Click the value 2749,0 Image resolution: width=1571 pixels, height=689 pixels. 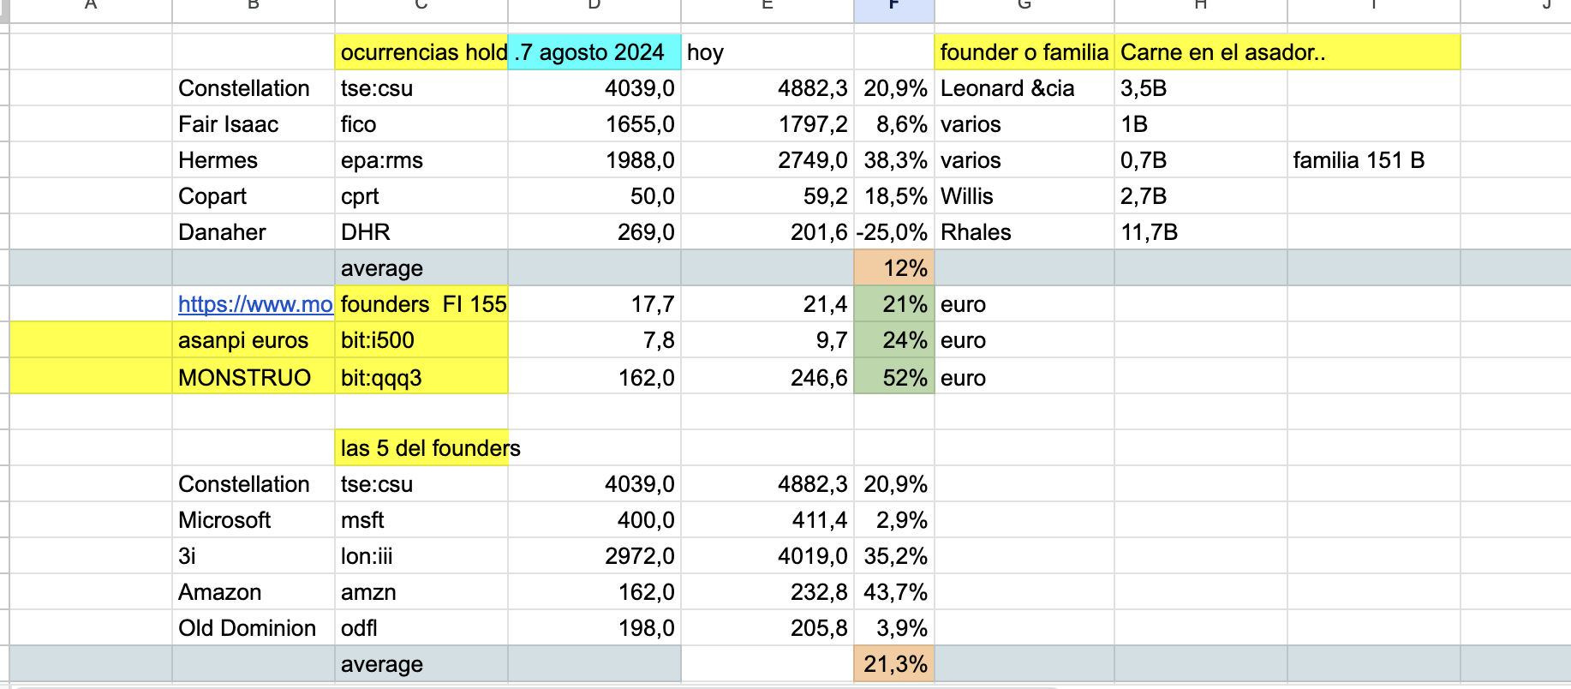768,160
